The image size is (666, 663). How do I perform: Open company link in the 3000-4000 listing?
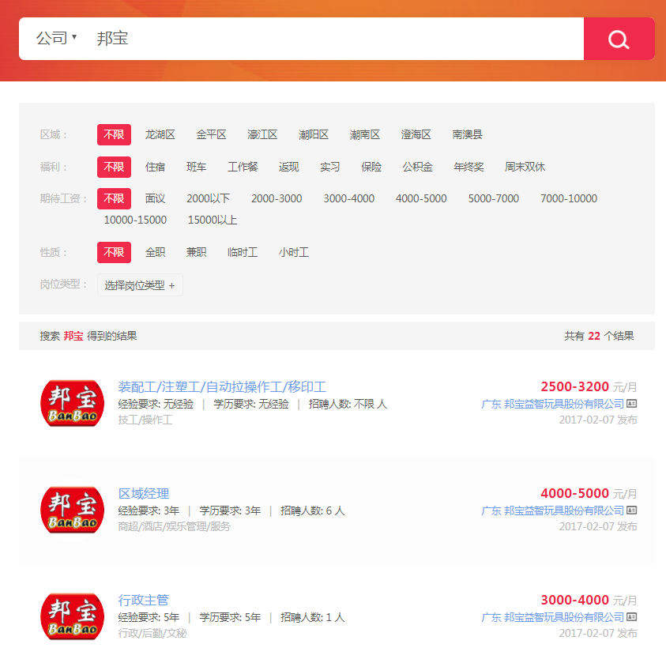(552, 617)
